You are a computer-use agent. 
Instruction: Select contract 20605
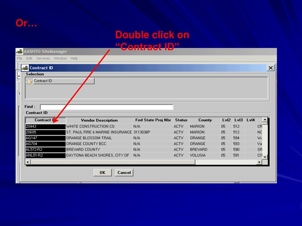(45, 132)
